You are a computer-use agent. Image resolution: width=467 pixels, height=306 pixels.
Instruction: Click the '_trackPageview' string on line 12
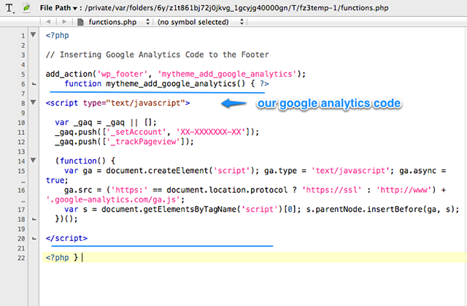click(x=146, y=142)
